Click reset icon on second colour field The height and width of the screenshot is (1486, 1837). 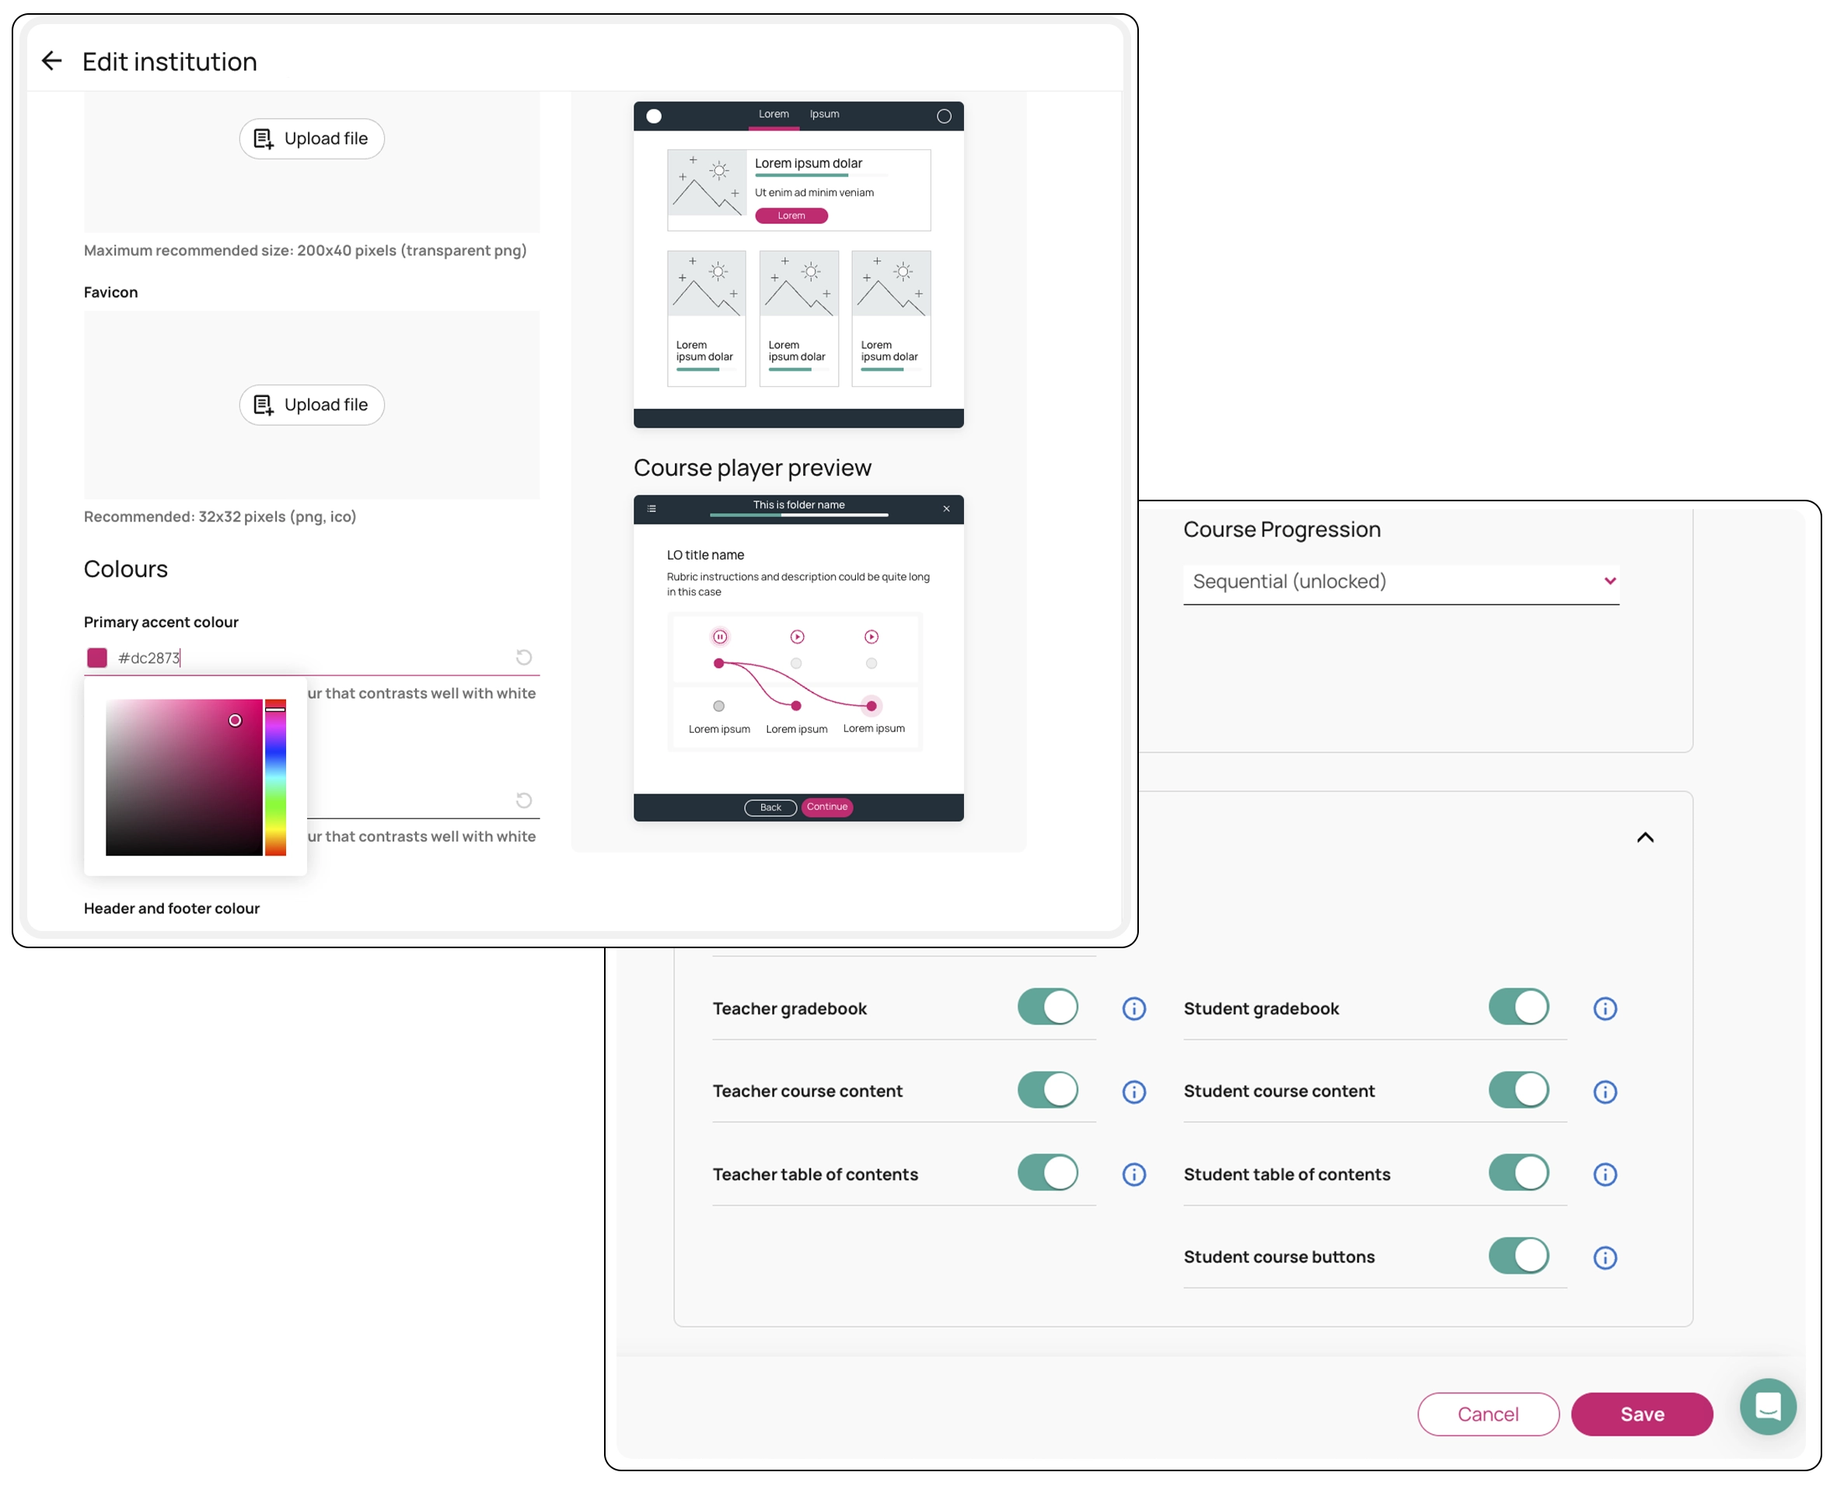tap(524, 801)
